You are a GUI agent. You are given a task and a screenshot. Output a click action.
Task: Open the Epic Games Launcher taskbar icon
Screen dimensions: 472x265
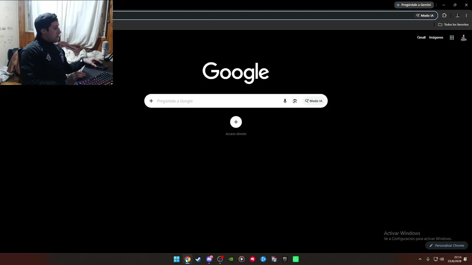[x=285, y=259]
